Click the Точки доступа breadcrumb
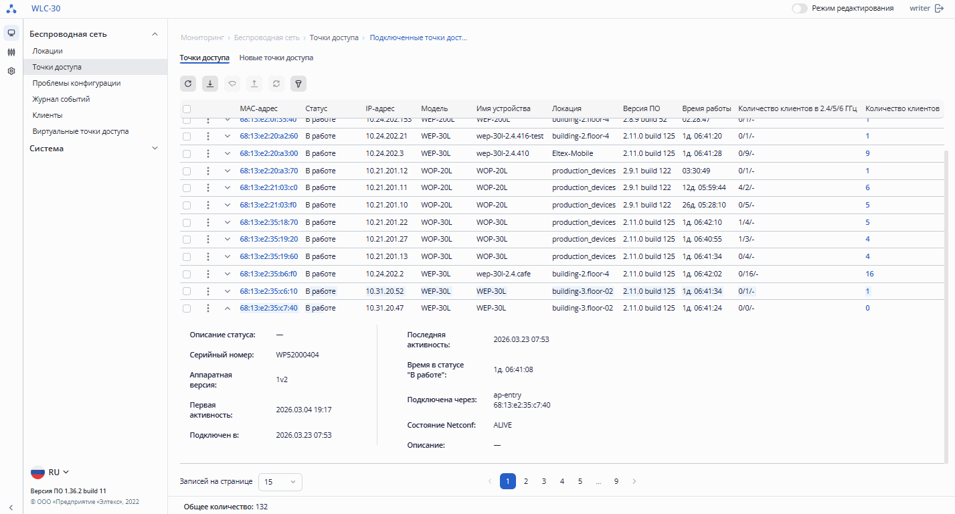Screen dimensions: 955x514 (333, 38)
